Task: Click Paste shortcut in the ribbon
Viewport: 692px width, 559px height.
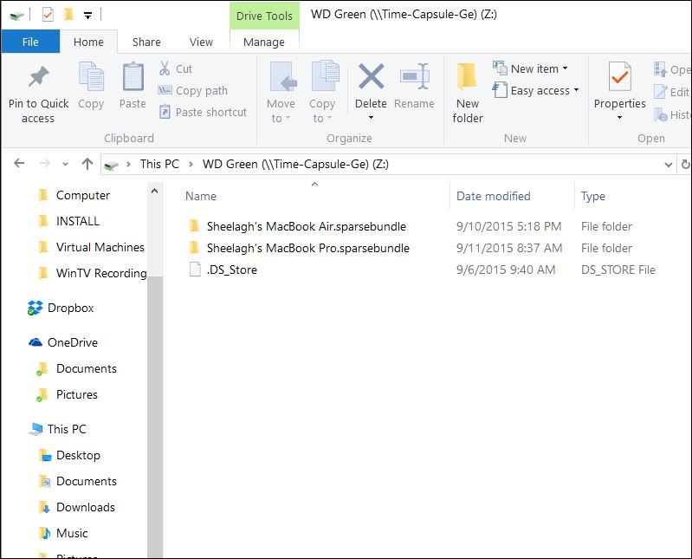Action: pyautogui.click(x=203, y=112)
